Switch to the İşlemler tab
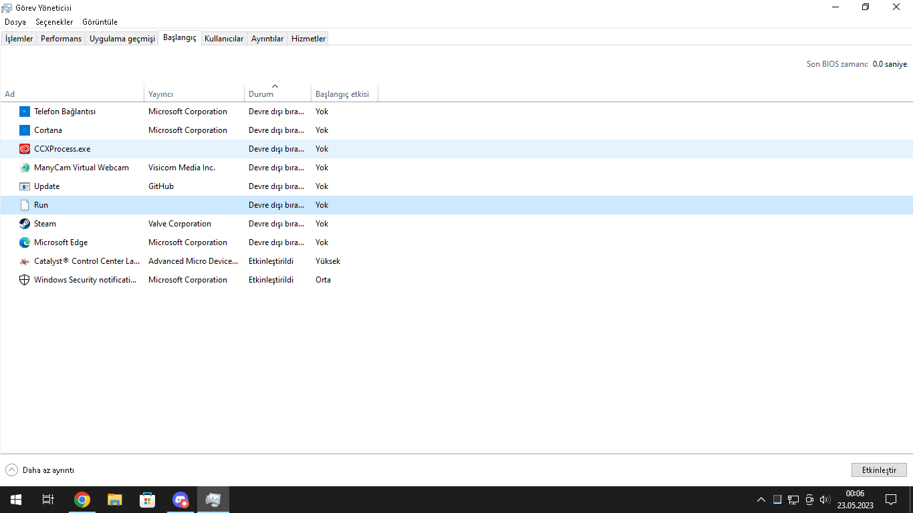Image resolution: width=913 pixels, height=513 pixels. click(x=19, y=39)
